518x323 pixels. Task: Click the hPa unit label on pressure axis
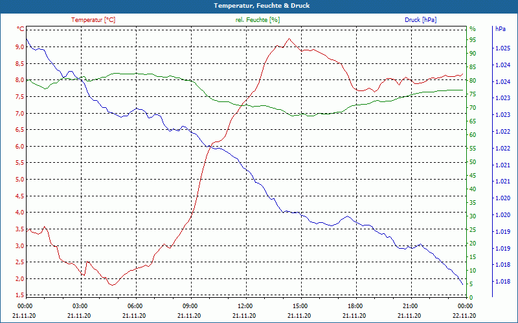[501, 29]
